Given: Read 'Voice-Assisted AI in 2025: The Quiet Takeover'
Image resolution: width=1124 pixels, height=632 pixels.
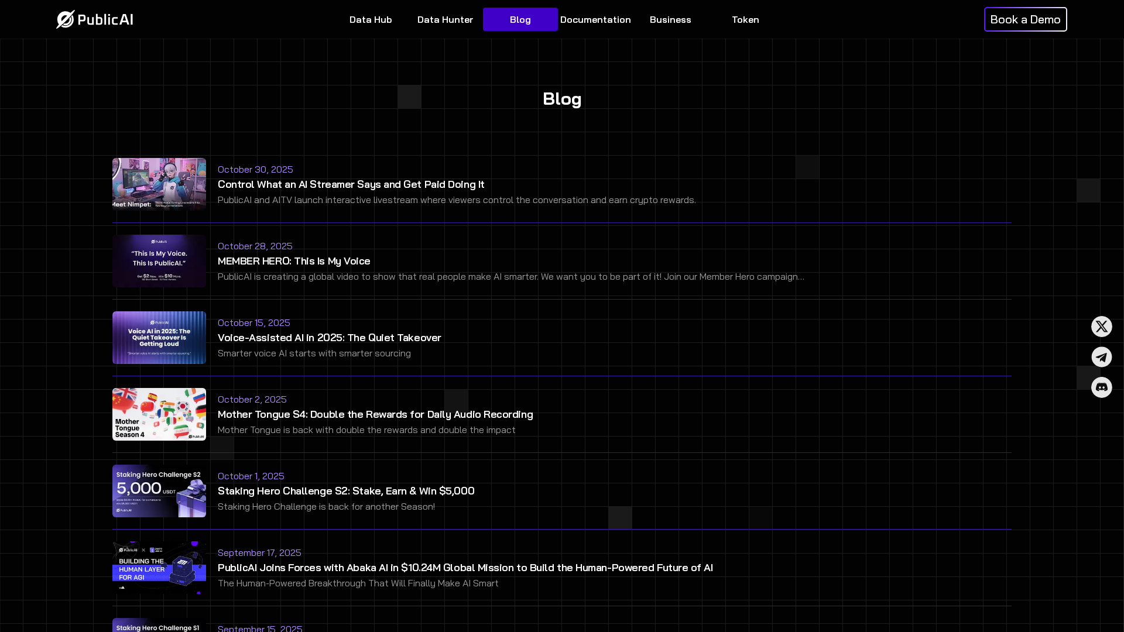Looking at the screenshot, I should [329, 338].
